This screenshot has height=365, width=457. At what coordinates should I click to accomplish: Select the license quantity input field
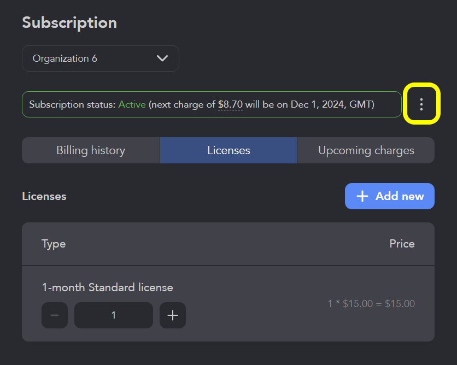tap(113, 315)
